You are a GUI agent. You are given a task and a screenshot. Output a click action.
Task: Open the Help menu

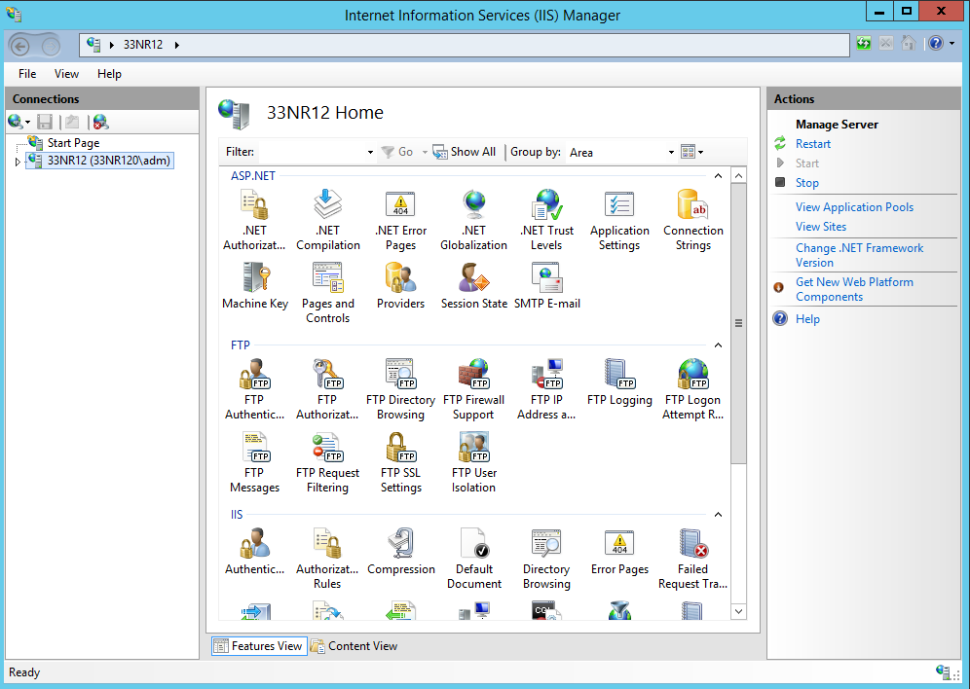click(x=109, y=74)
